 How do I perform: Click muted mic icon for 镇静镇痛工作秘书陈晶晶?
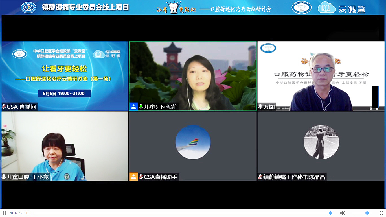click(x=260, y=177)
